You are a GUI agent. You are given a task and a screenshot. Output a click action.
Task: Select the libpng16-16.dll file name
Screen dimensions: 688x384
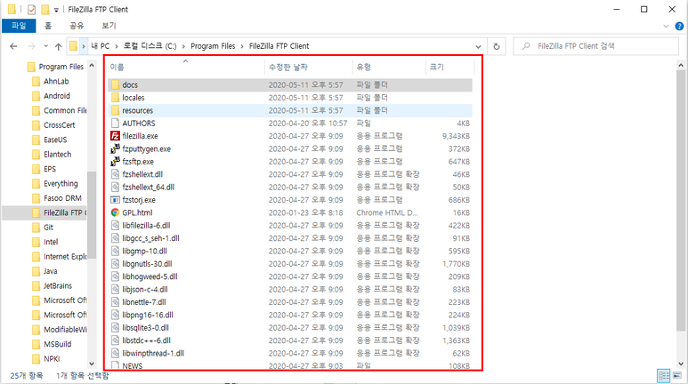(x=148, y=316)
